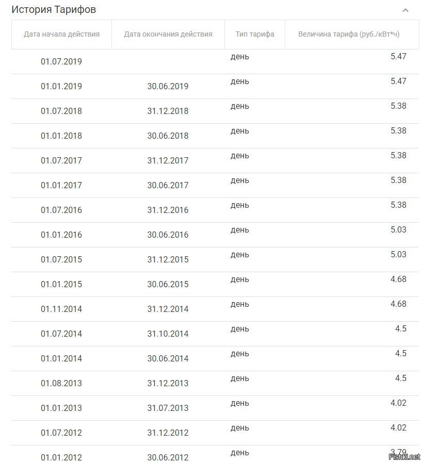Screen dimensions: 423x463
Task: Select the 30.06.2019 end date cell
Action: (168, 86)
